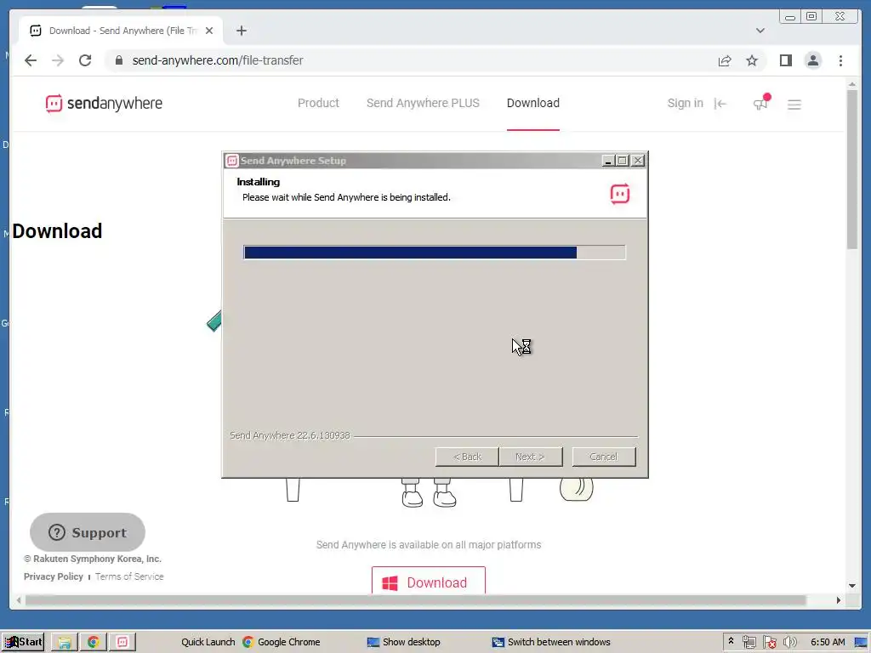
Task: Click the installer progress bar
Action: pos(435,253)
